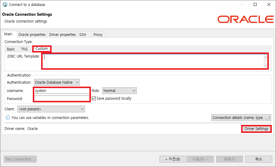Click the 'Oracle Connection Settings' heading
The width and height of the screenshot is (276, 167).
(x=27, y=14)
